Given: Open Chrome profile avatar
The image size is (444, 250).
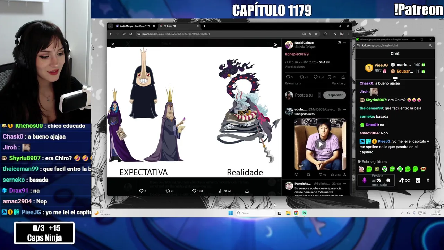Looking at the screenshot, I should pos(342,34).
